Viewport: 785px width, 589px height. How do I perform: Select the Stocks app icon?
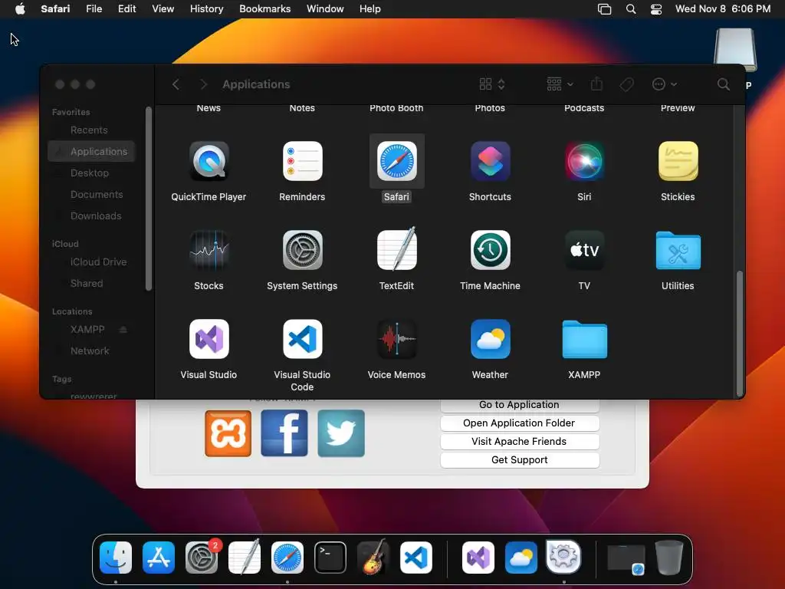(x=209, y=250)
